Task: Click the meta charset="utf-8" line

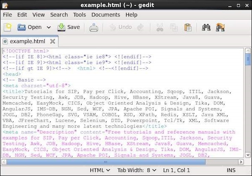Action: coord(37,86)
